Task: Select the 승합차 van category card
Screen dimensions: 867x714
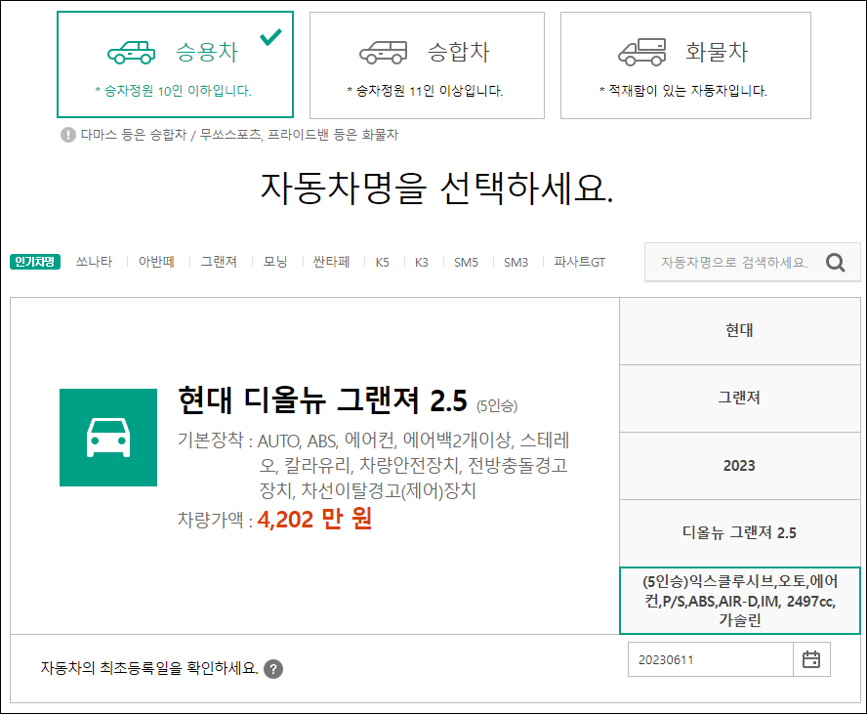Action: [427, 65]
